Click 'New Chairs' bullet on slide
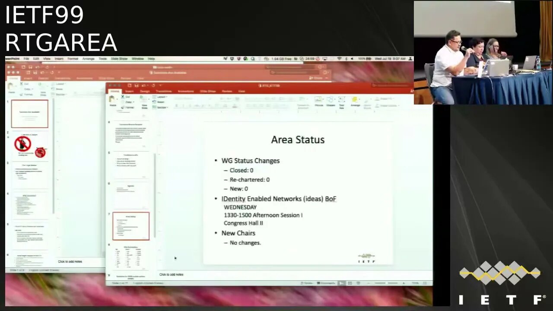 click(238, 233)
